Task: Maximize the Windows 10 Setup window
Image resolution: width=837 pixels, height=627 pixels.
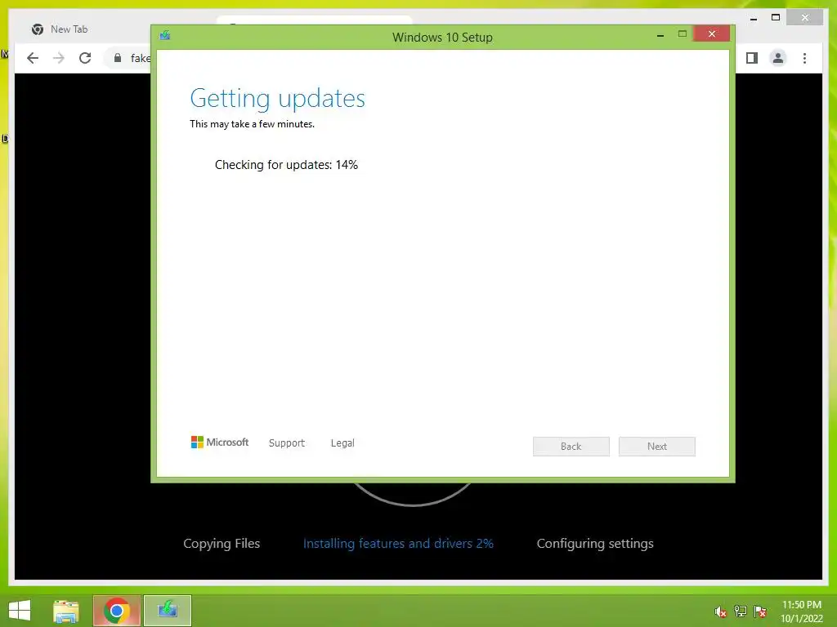Action: 683,33
